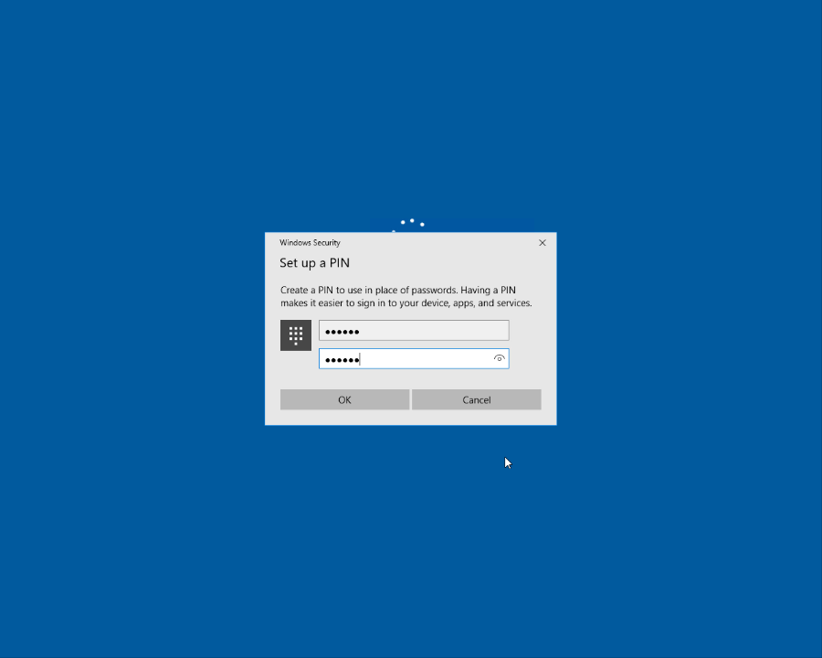Focus the first new PIN field
Viewport: 822px width, 658px height.
429,331
